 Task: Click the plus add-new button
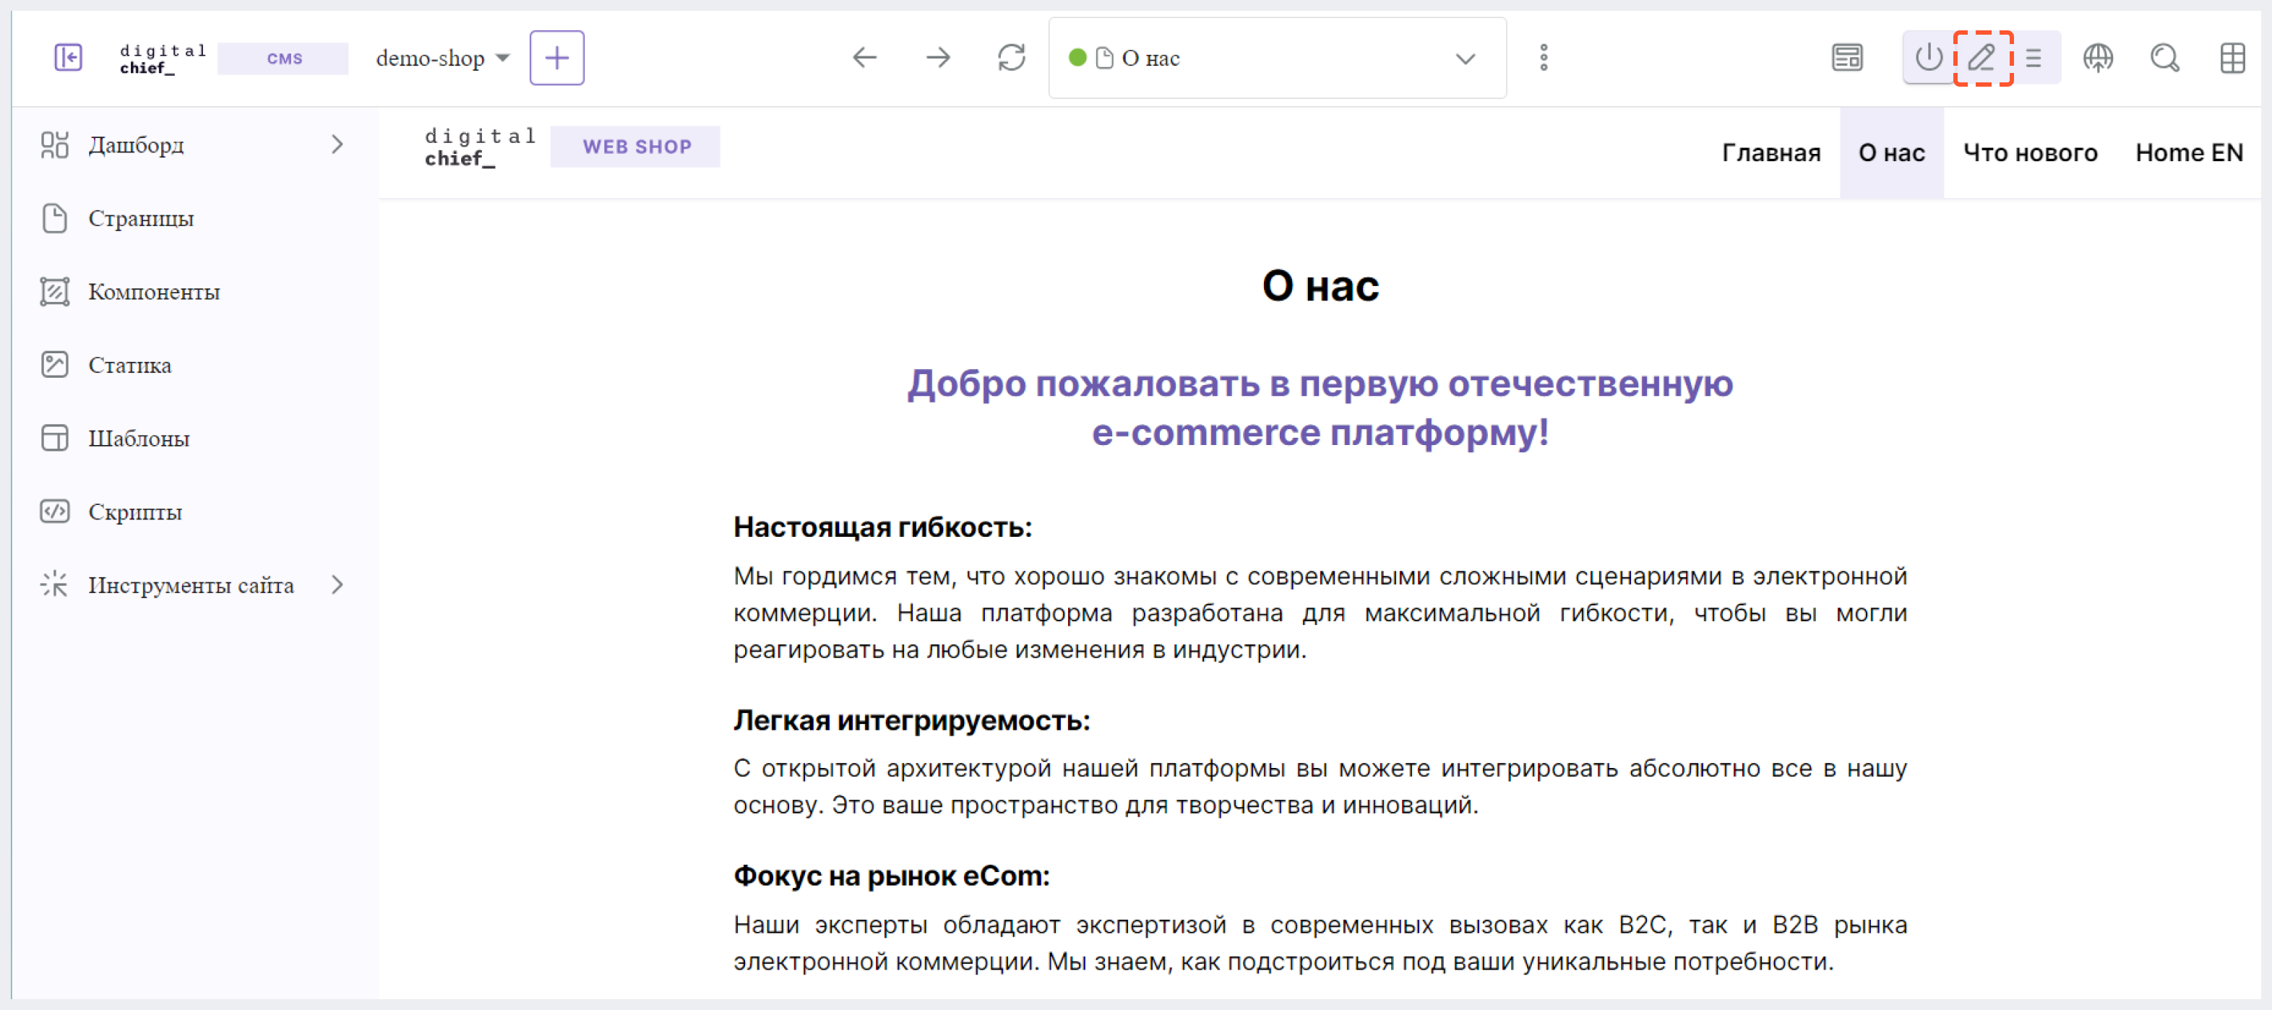pos(556,59)
